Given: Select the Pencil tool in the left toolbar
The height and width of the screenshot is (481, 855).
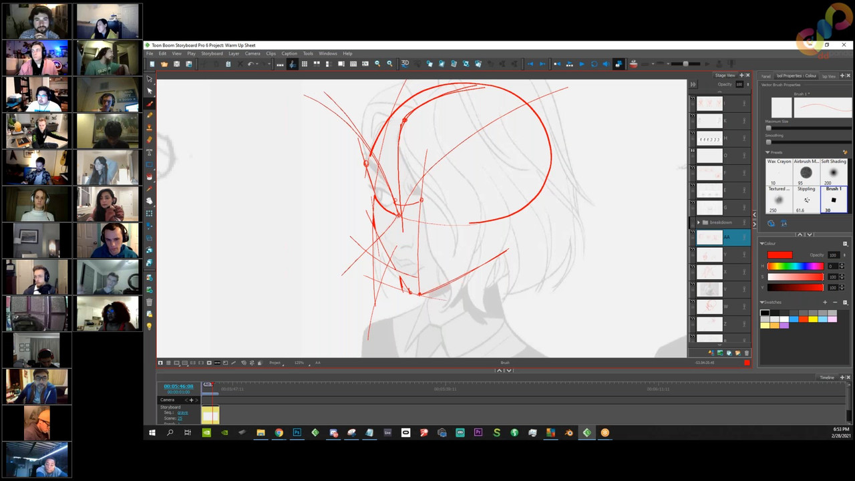Looking at the screenshot, I should tap(150, 115).
